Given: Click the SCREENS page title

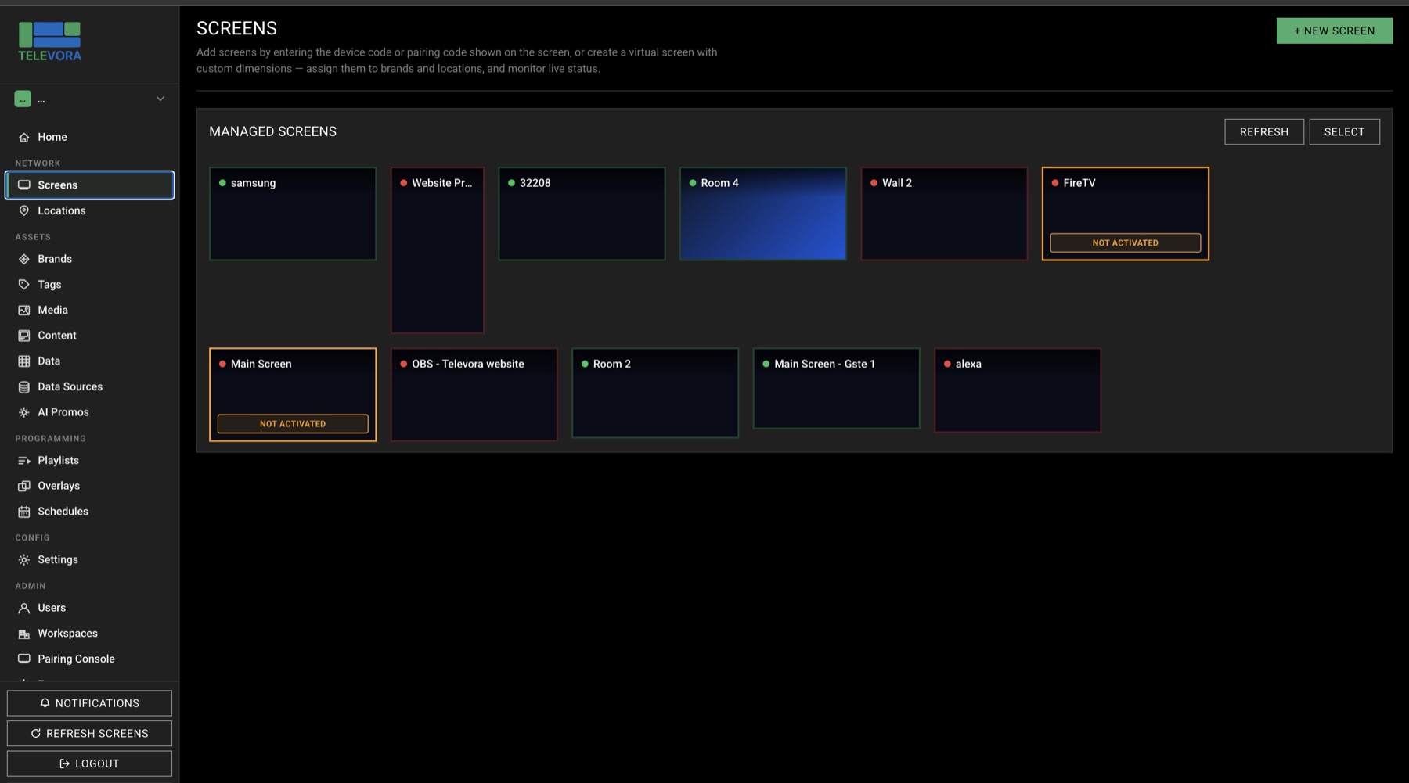Looking at the screenshot, I should pyautogui.click(x=236, y=28).
